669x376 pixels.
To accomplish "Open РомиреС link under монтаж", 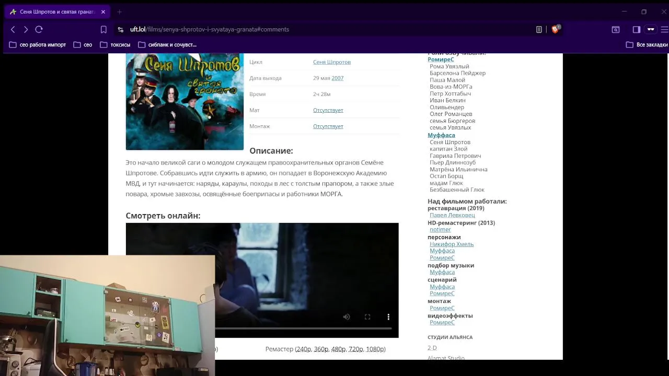I will click(x=442, y=308).
